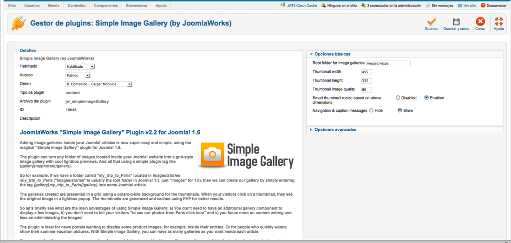Click the Ninguno en el sitio user icon
This screenshot has width=511, height=243.
324,5
